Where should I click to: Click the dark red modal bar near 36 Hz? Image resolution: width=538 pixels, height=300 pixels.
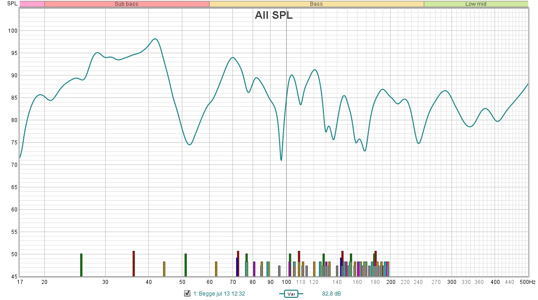[133, 264]
